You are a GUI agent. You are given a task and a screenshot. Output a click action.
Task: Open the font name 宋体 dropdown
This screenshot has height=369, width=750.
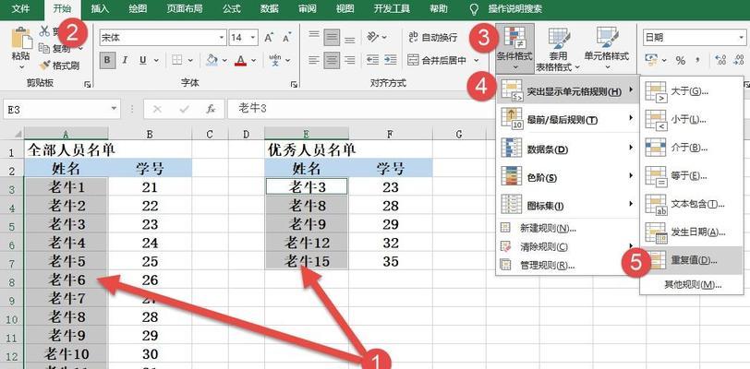[222, 38]
